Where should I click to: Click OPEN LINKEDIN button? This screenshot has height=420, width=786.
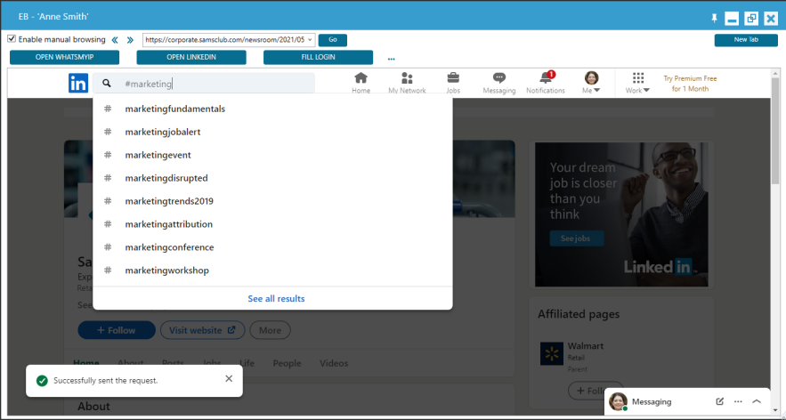point(191,57)
